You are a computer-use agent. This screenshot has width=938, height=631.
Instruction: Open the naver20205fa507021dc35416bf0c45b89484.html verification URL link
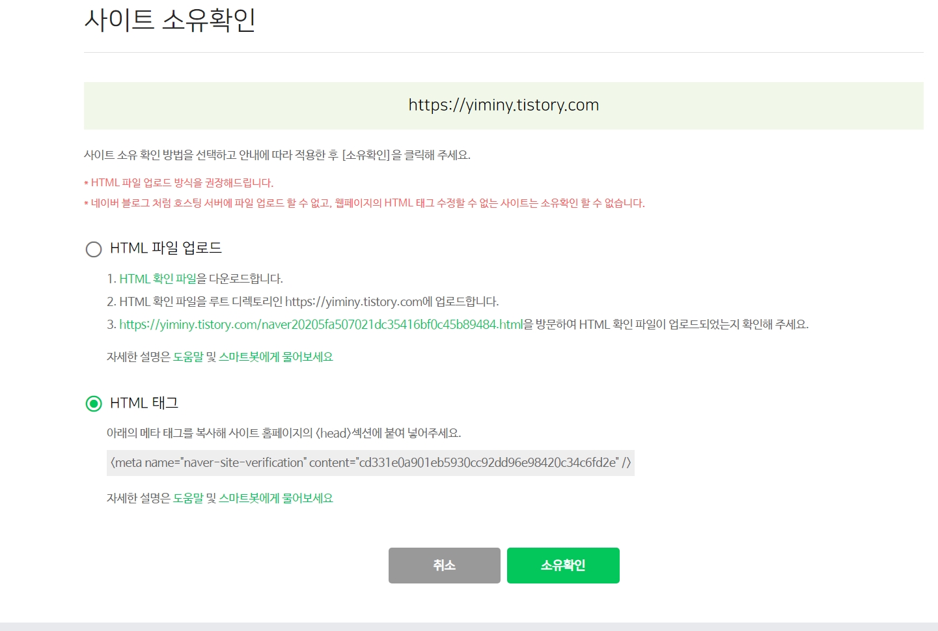(321, 324)
